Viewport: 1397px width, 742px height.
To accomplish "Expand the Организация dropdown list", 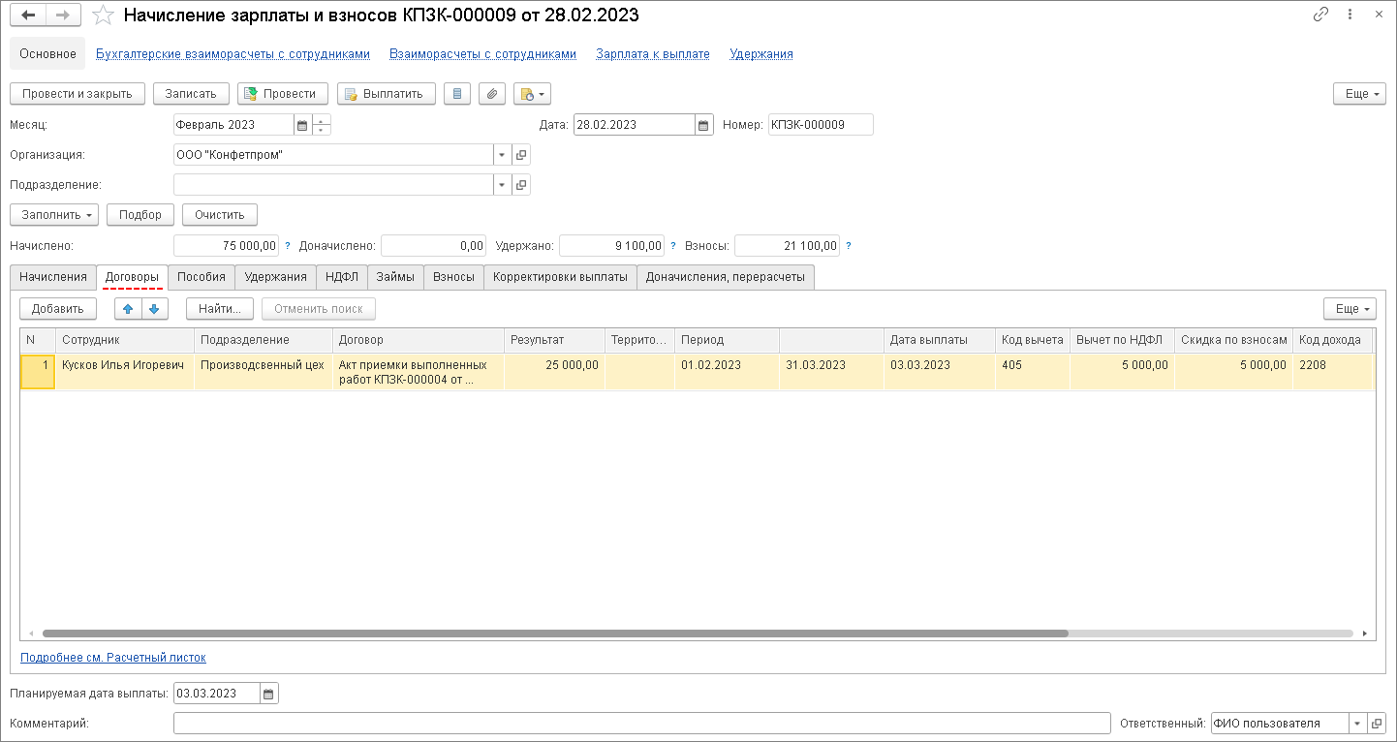I will pos(502,155).
